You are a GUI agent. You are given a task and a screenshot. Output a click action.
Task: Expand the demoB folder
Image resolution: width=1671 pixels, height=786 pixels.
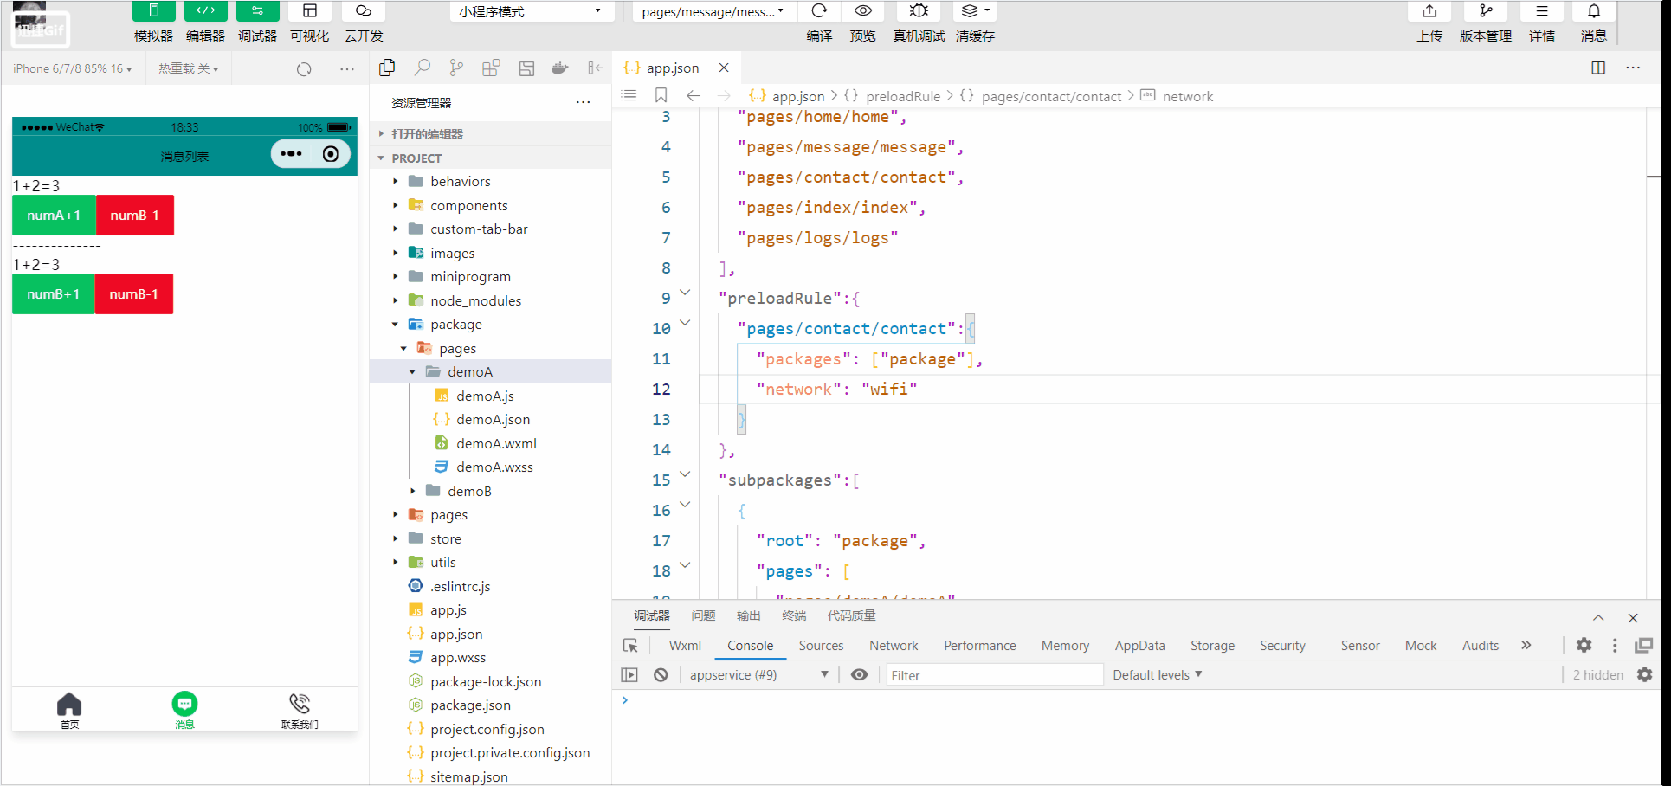(469, 491)
